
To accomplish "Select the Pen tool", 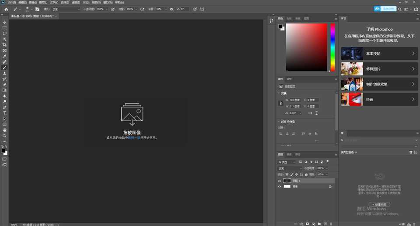I will (4, 107).
